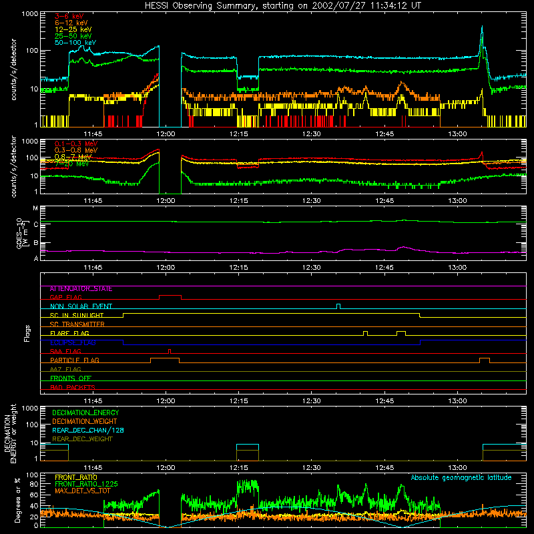Click the 11:45 tick label under the decimation panel
Screen dimensions: 534x534
pyautogui.click(x=93, y=468)
